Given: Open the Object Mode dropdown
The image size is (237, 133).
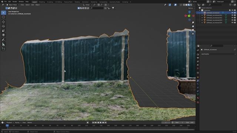Looking at the screenshot, I should point(13,5).
